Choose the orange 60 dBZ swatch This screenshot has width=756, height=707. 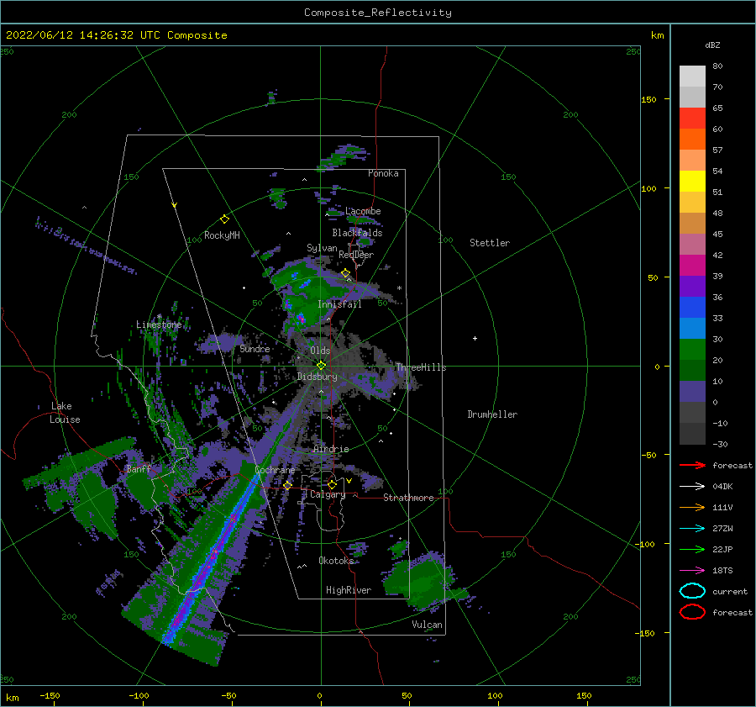click(692, 139)
